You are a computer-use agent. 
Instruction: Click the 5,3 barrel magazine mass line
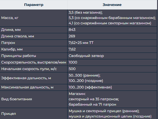(112, 18)
